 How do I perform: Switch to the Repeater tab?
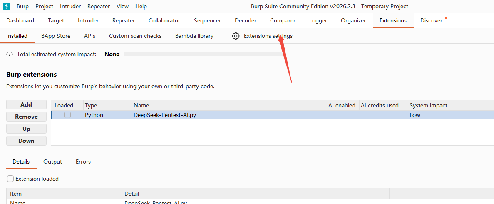[x=124, y=20]
